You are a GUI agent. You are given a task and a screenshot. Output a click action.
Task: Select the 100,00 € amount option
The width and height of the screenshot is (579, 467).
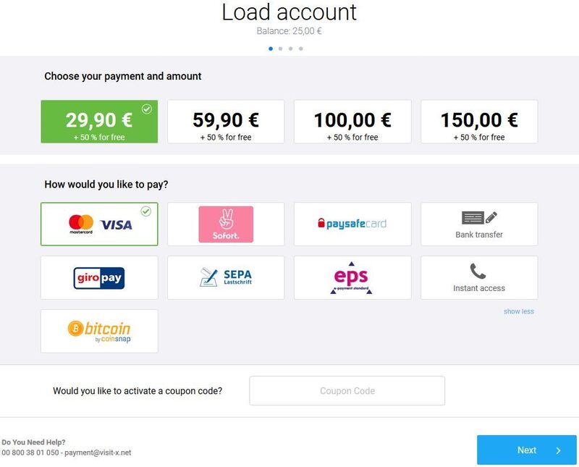(352, 122)
